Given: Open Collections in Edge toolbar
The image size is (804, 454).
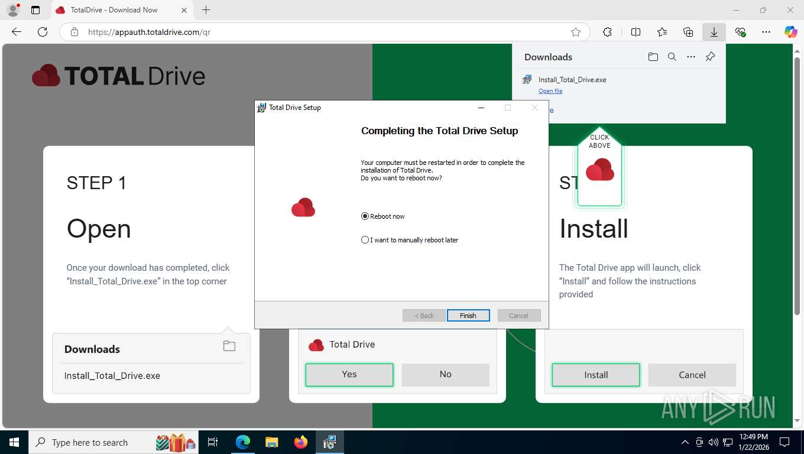Looking at the screenshot, I should point(688,32).
